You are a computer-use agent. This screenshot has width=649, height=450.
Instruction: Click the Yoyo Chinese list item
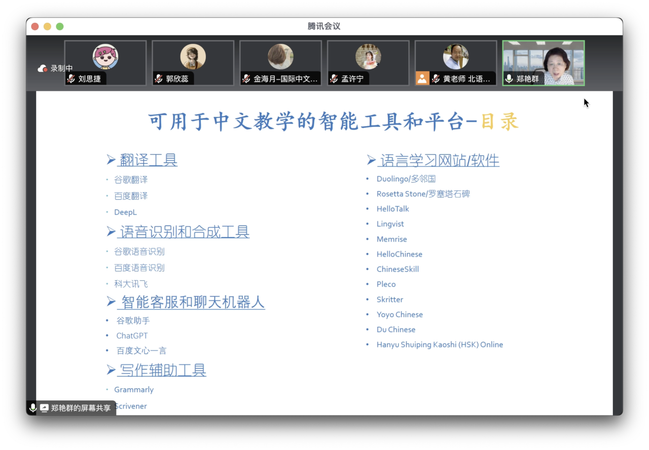click(x=400, y=315)
